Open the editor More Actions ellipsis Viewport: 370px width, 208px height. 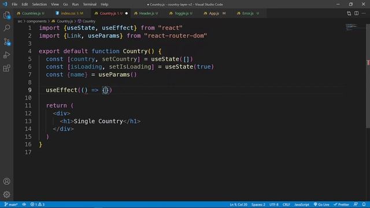point(364,13)
